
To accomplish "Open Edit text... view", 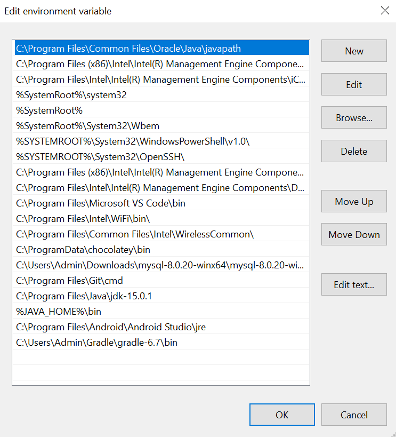I will point(354,284).
